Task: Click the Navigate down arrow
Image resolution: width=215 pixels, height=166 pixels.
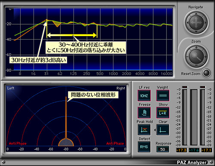Action: pyautogui.click(x=196, y=31)
